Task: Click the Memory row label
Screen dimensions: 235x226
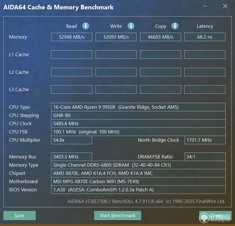Action: click(18, 37)
